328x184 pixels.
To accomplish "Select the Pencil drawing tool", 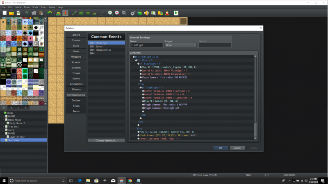I will (74, 13).
